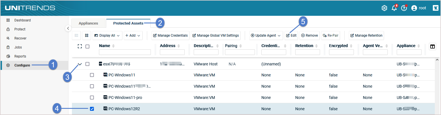Switch to the Appliances tab
The image size is (441, 115).
88,23
